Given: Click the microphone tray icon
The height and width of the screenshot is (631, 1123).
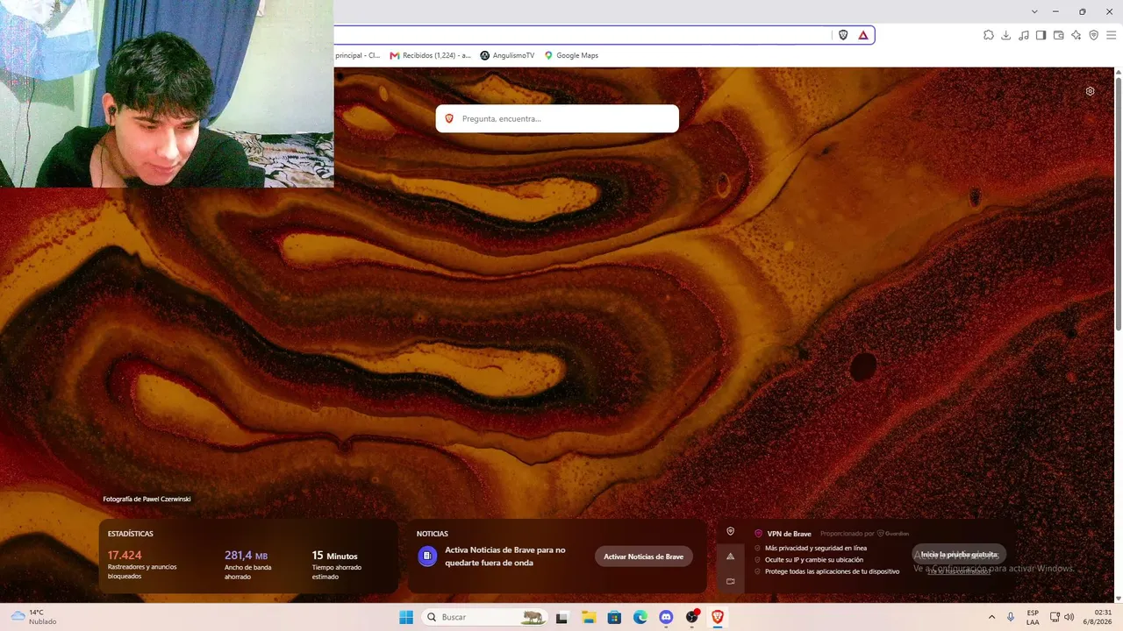Looking at the screenshot, I should click(1011, 617).
